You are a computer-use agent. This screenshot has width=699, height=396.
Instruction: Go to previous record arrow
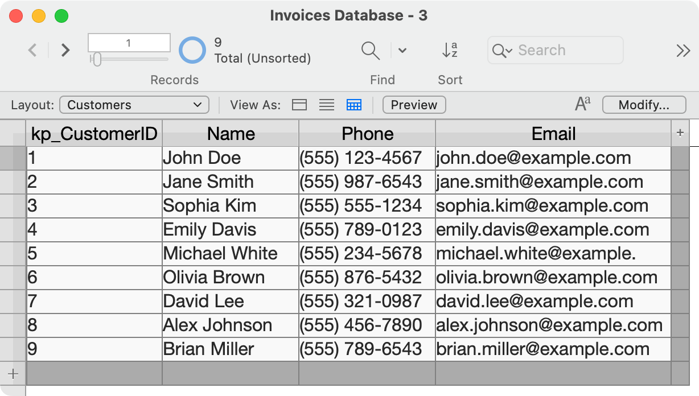tap(33, 50)
